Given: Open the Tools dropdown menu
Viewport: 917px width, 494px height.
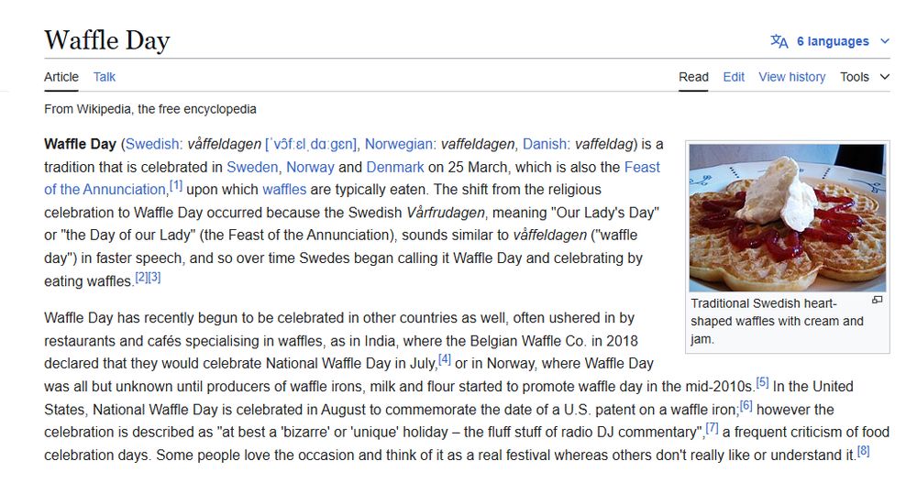Looking at the screenshot, I should pos(865,77).
